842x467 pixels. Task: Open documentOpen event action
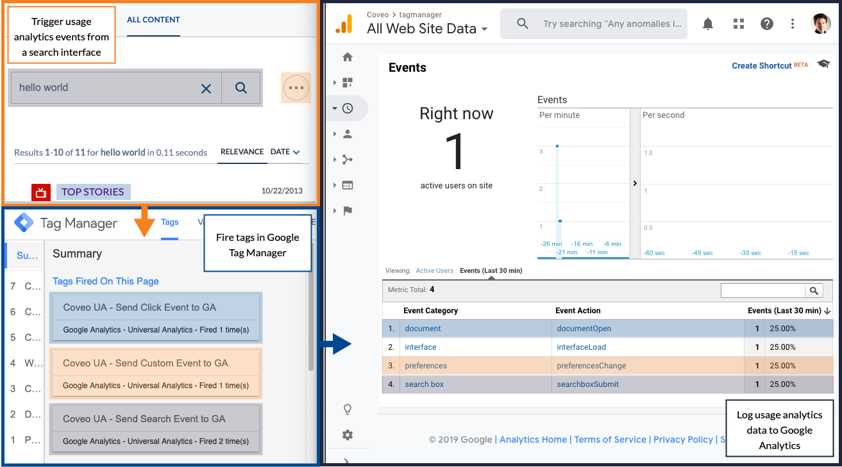pyautogui.click(x=584, y=329)
